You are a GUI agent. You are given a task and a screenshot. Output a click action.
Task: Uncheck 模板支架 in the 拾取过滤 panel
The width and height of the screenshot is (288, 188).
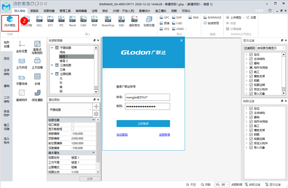click(x=251, y=130)
